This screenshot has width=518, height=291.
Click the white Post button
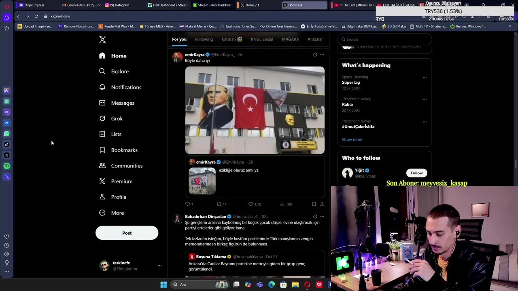click(x=127, y=233)
